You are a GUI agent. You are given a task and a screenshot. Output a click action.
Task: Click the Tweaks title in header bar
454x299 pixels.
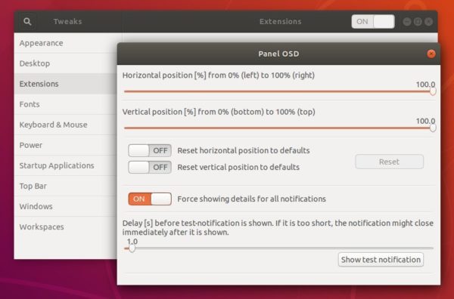point(68,21)
